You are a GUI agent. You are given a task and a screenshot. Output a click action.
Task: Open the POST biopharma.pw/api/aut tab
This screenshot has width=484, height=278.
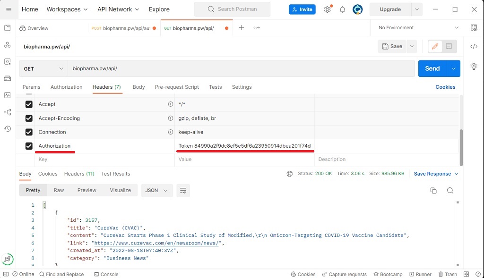(124, 28)
